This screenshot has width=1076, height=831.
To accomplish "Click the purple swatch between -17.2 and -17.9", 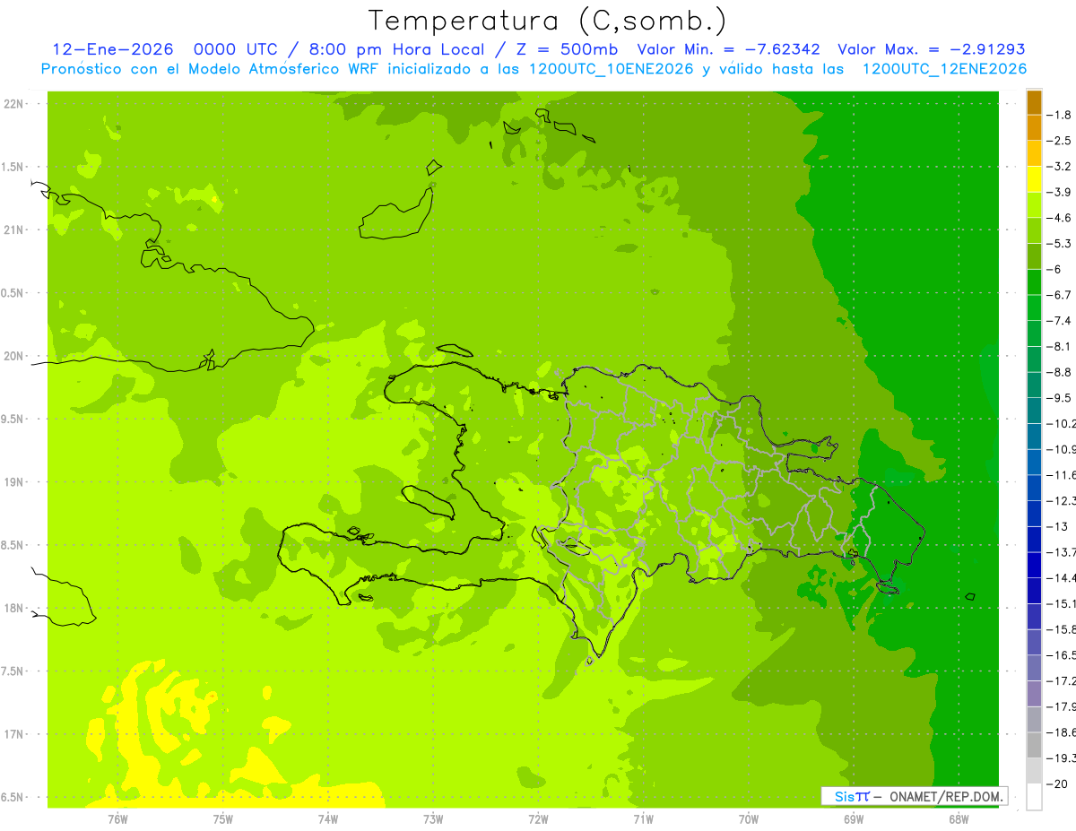I will (1034, 694).
